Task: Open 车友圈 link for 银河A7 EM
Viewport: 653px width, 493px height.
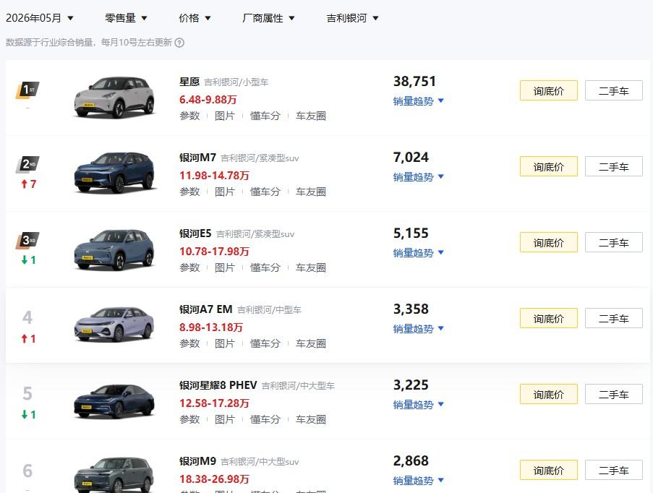Action: click(311, 343)
